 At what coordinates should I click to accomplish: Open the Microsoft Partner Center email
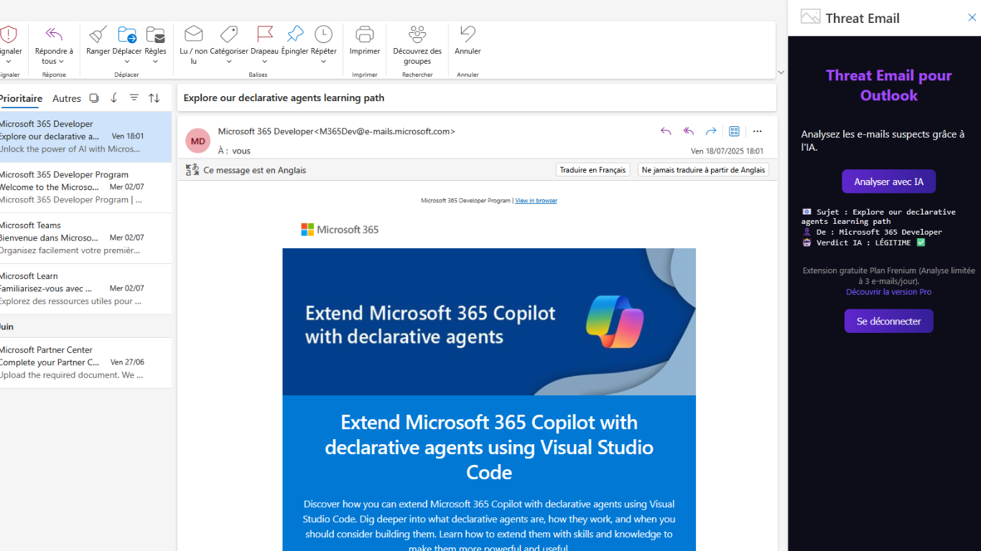(85, 362)
